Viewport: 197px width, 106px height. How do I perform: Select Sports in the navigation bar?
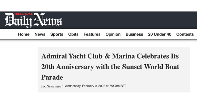[x=57, y=34]
